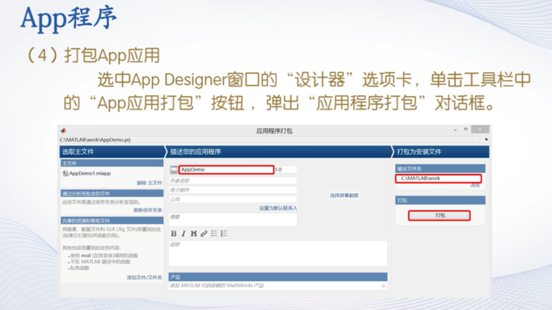Click the 设置为默认联系人 link

278,208
